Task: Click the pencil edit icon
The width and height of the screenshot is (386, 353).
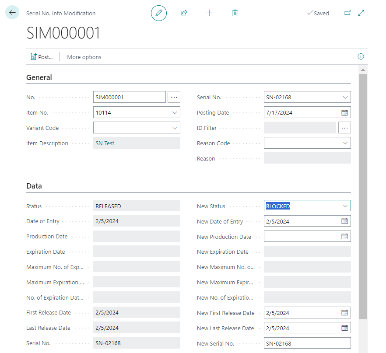Action: pyautogui.click(x=159, y=13)
